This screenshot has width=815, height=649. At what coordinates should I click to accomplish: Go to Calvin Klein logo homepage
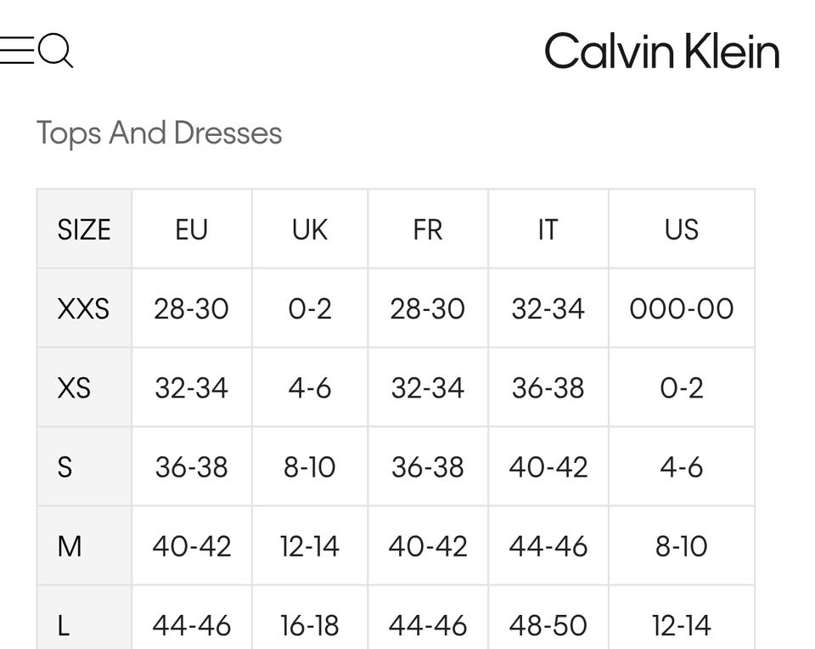[x=661, y=52]
